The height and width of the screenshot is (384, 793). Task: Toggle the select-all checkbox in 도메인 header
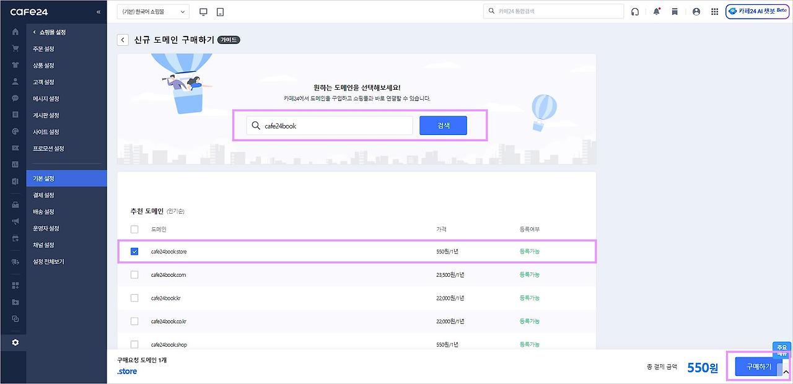click(134, 229)
